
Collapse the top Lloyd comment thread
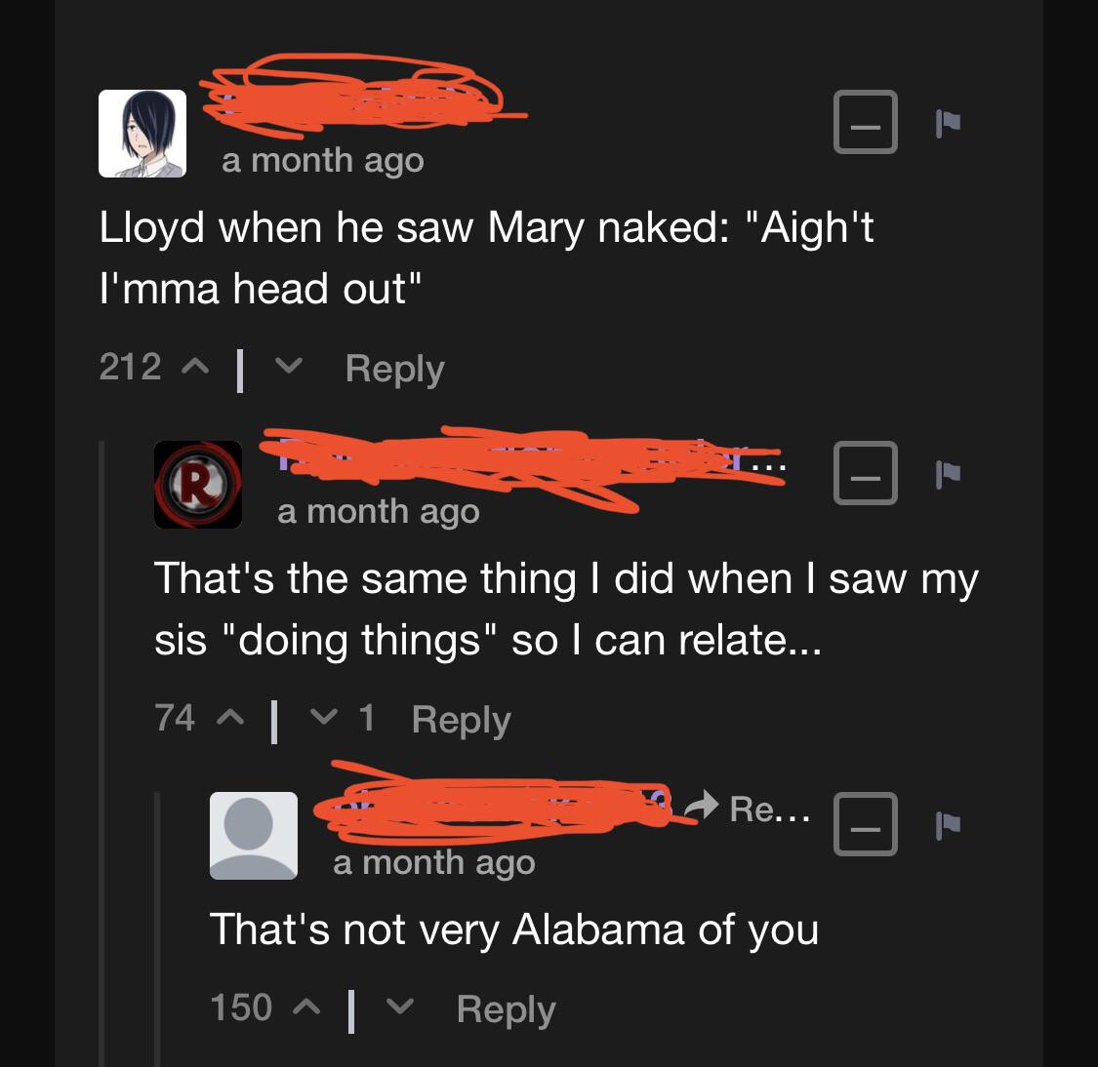[x=865, y=122]
